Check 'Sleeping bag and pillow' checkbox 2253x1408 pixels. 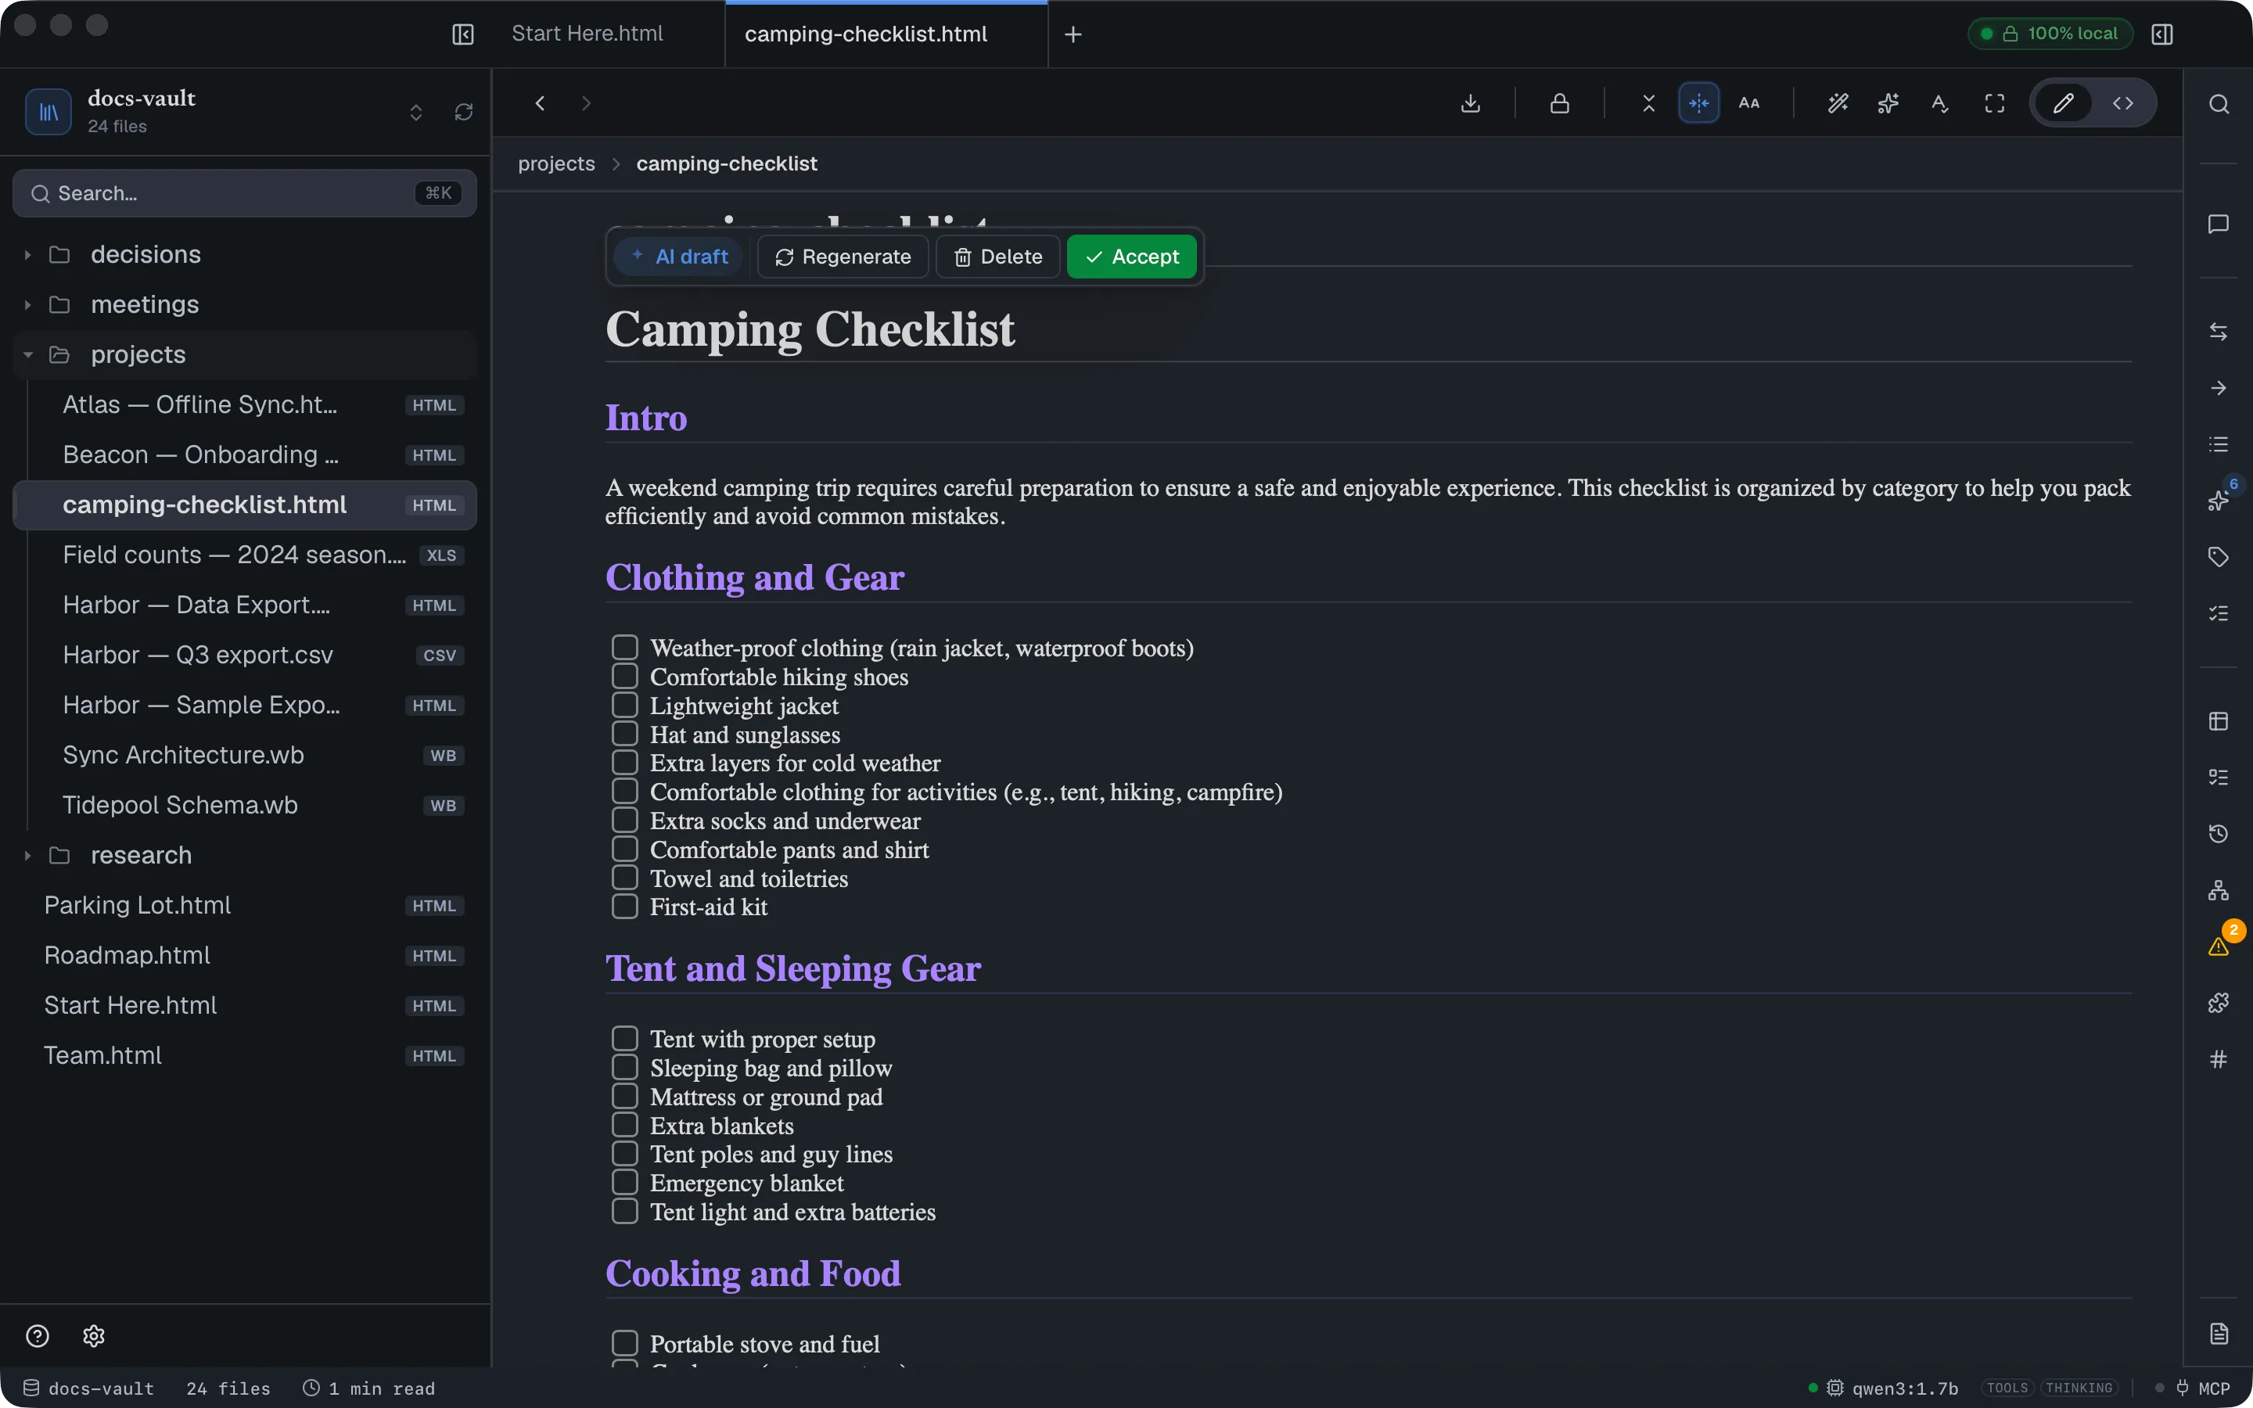pos(625,1067)
